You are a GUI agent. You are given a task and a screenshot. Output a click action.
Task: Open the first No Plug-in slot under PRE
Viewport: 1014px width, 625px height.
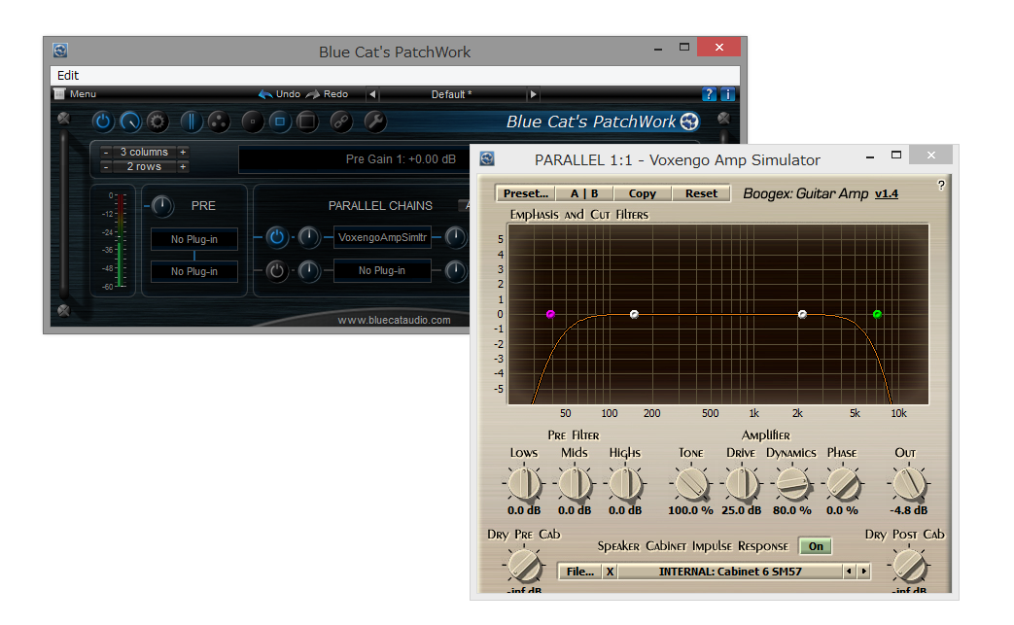click(194, 239)
